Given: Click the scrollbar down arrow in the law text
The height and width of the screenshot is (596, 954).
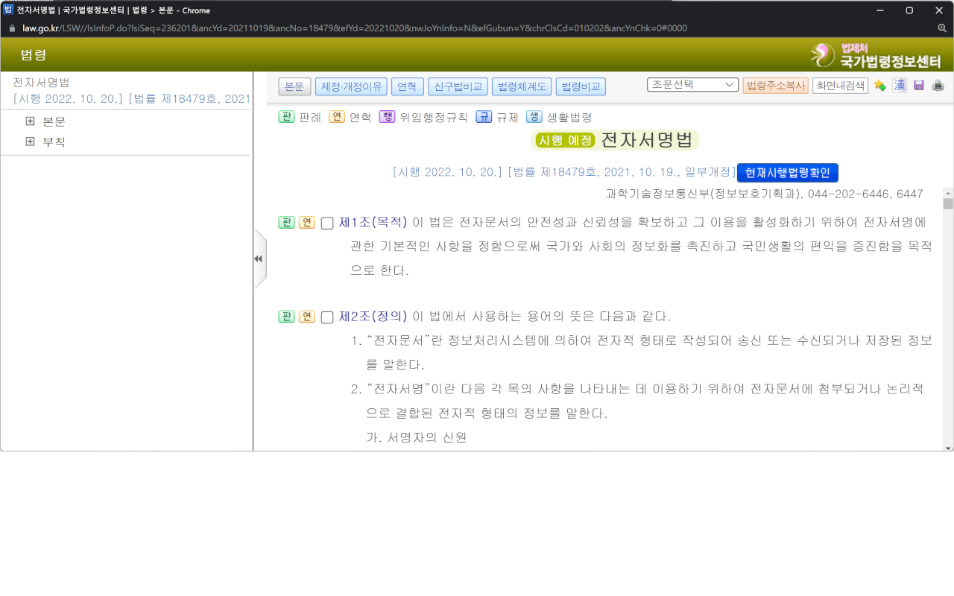Looking at the screenshot, I should point(948,447).
